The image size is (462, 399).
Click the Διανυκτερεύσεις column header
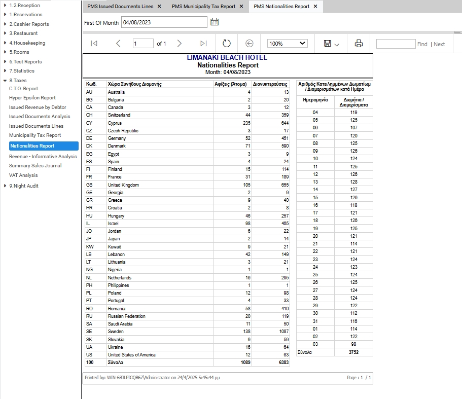[x=270, y=84]
